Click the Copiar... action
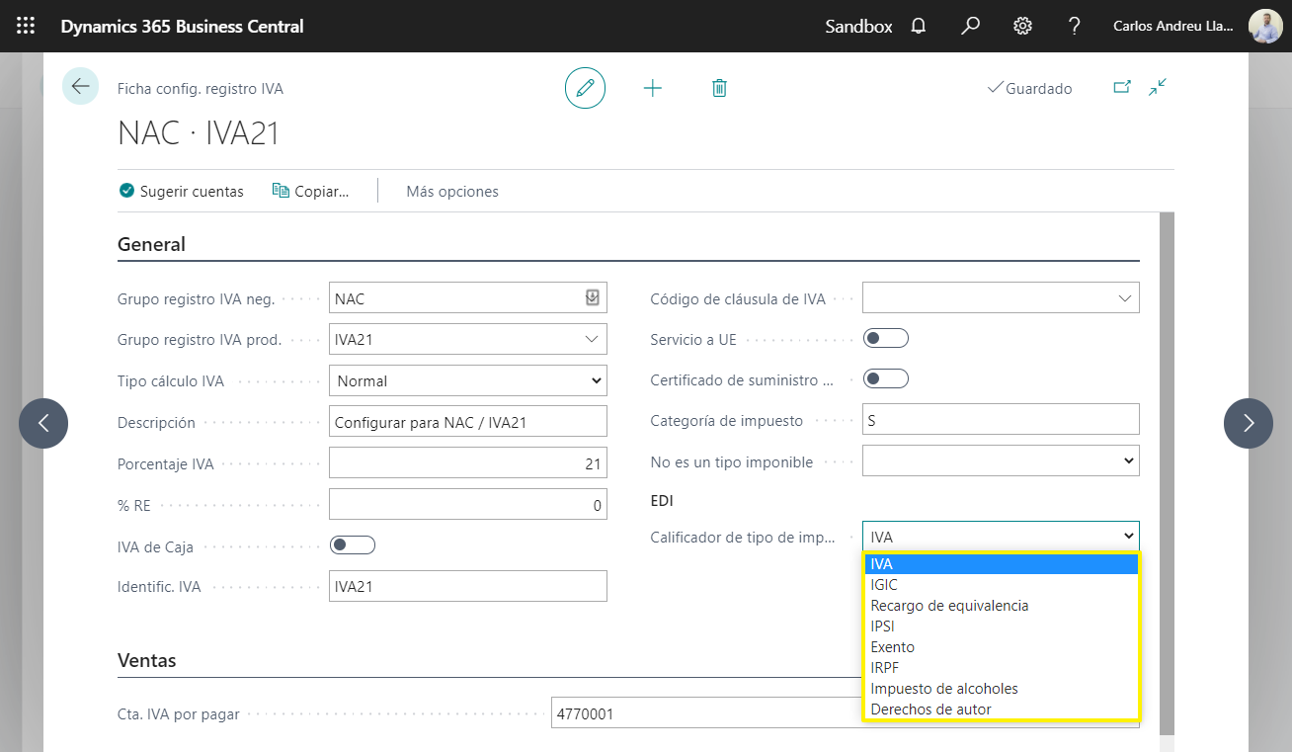Screen dimensions: 1292x752 311,191
